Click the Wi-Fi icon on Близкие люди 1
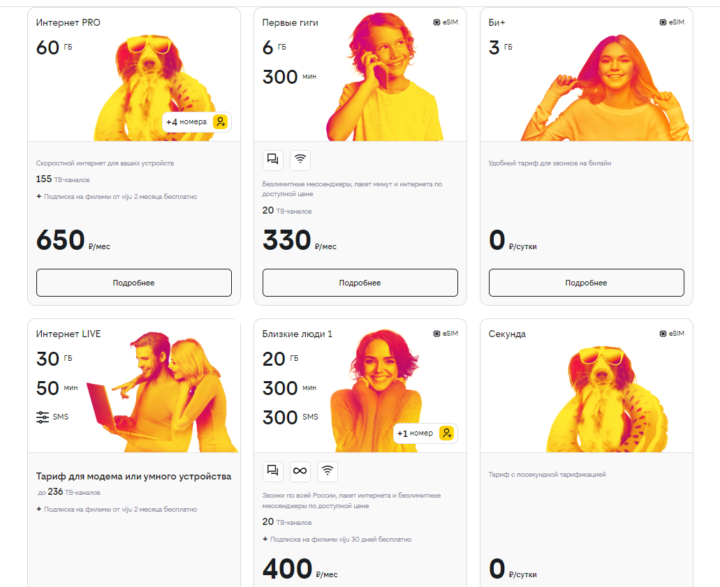720x587 pixels. click(328, 471)
